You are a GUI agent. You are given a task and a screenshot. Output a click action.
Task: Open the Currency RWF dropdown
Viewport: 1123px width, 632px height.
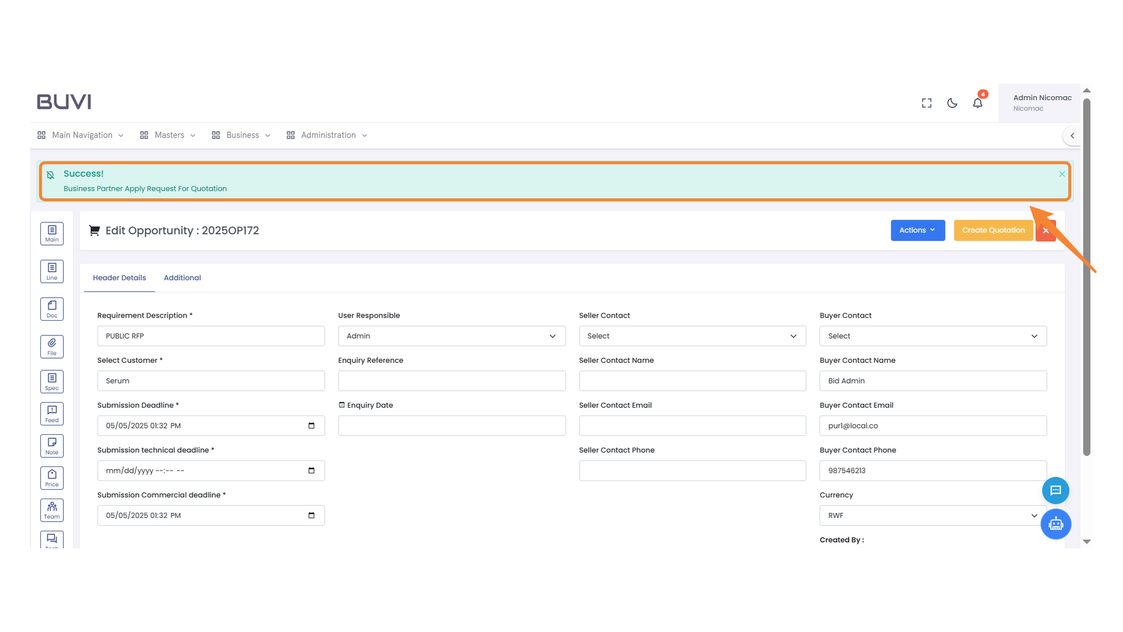click(x=933, y=516)
